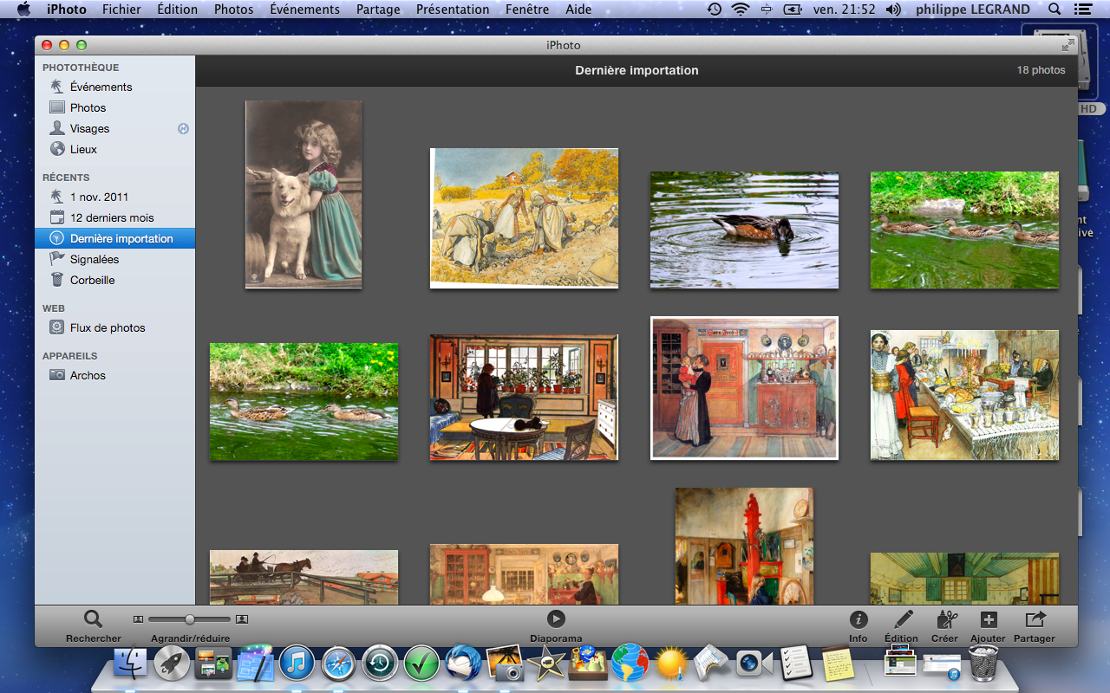
Task: Click the Ajouter plus button
Action: pos(989,619)
